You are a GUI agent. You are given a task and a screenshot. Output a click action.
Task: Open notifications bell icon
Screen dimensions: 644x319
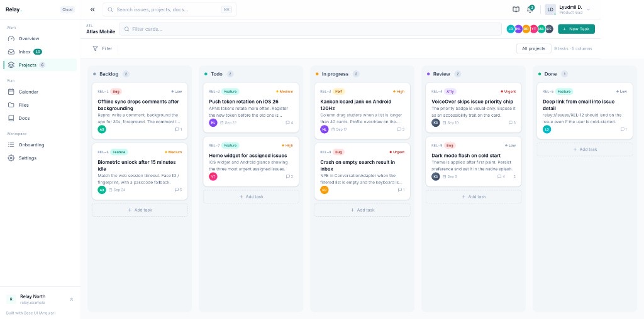[530, 9]
